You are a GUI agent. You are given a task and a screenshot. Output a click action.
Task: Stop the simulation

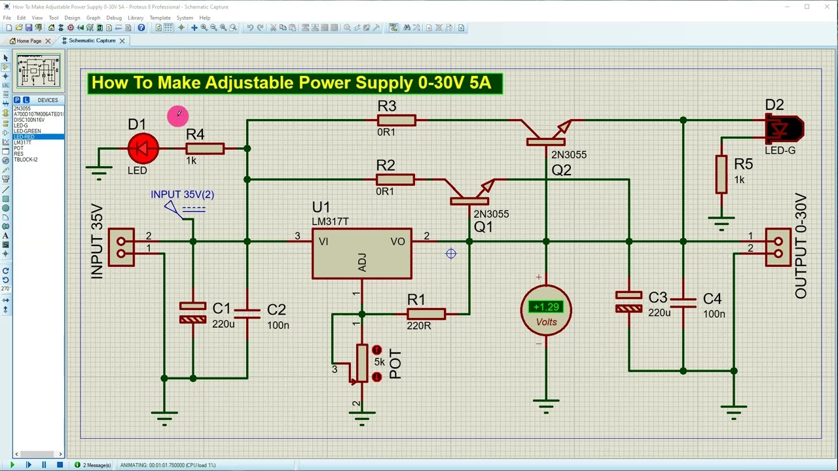[x=60, y=465]
